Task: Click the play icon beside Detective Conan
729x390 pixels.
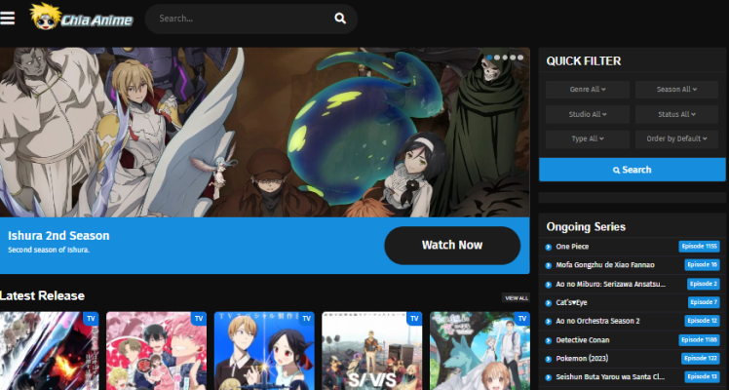Action: (549, 339)
